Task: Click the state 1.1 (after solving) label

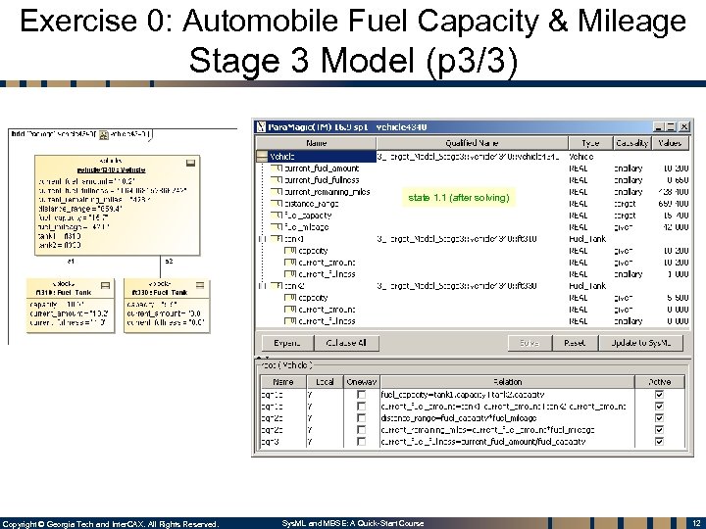Action: [x=458, y=198]
